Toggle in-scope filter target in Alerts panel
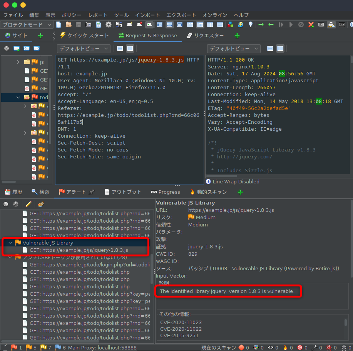 coord(6,204)
